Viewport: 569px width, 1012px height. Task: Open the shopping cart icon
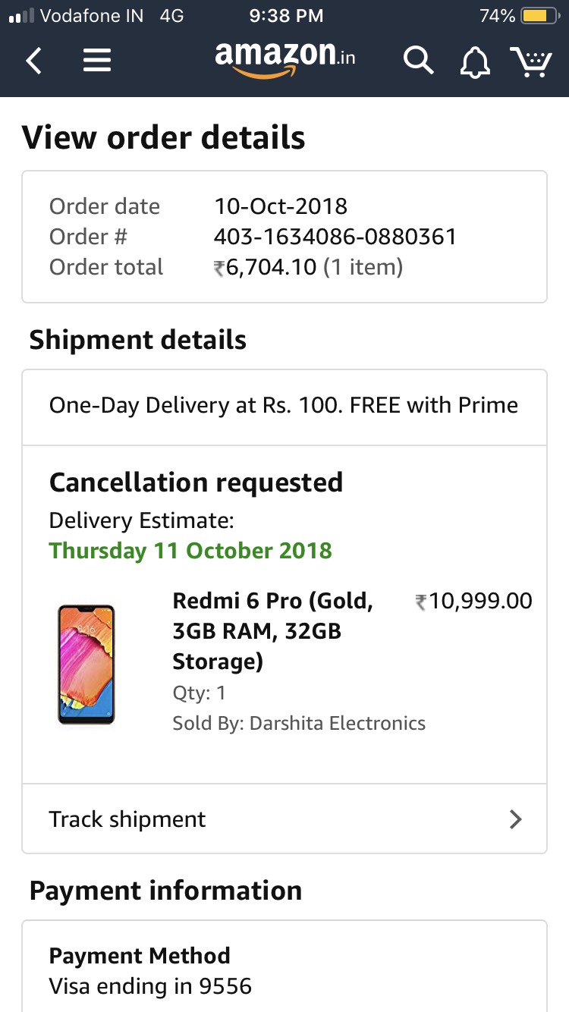click(530, 61)
